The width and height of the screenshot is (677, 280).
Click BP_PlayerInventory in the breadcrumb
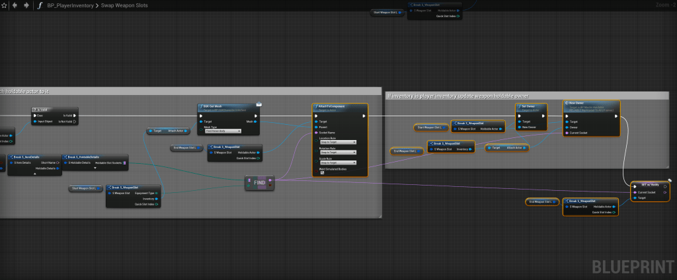tap(69, 5)
